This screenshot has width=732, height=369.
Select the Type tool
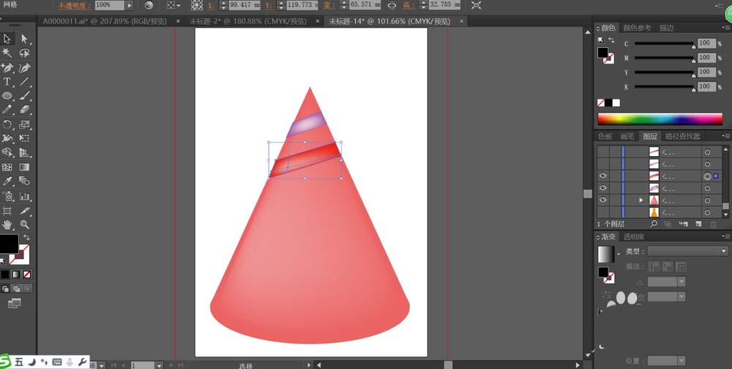click(7, 82)
